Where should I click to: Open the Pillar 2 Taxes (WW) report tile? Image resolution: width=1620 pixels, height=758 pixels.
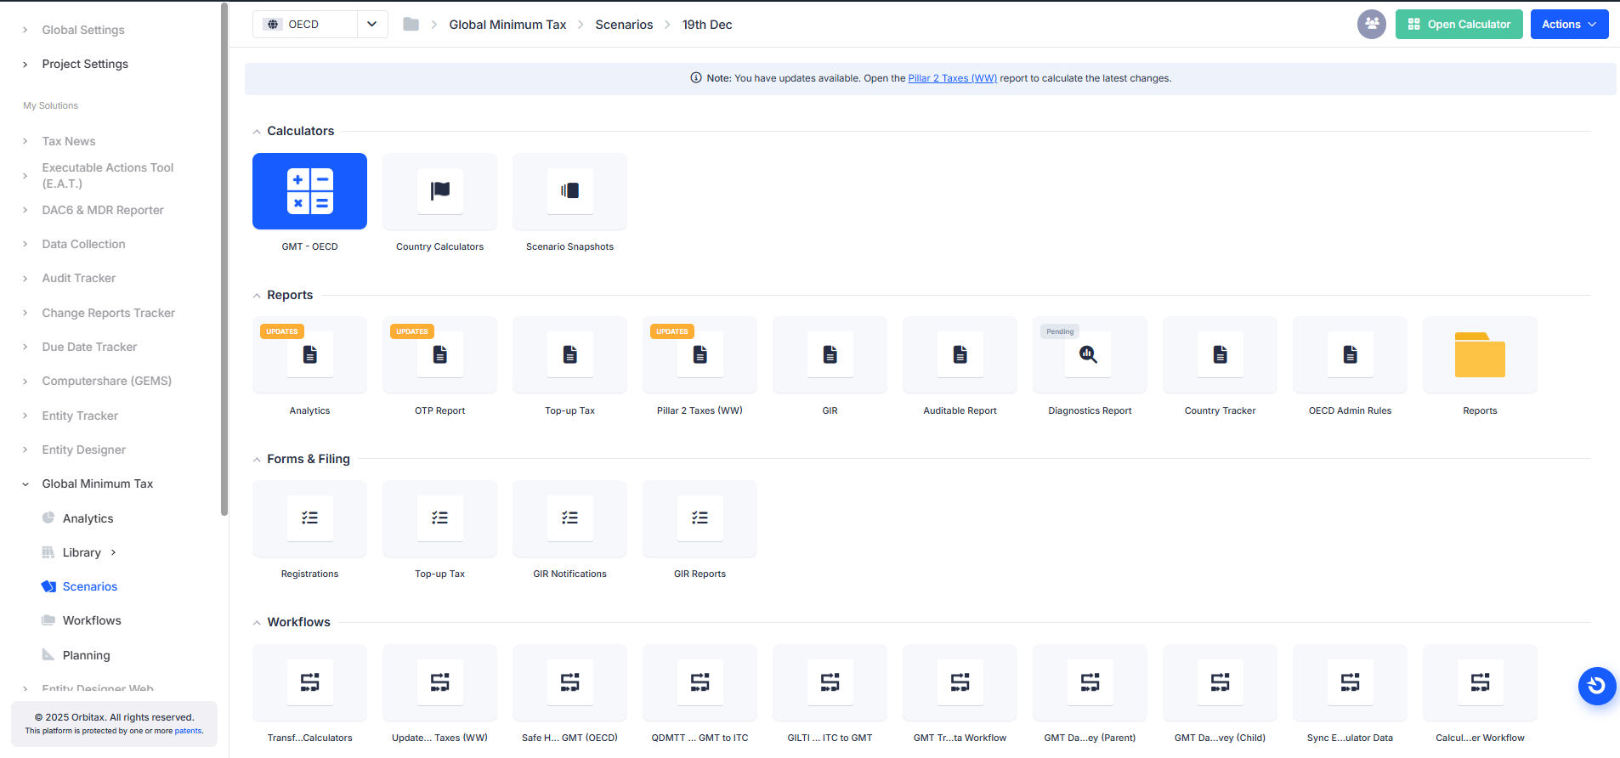(700, 355)
